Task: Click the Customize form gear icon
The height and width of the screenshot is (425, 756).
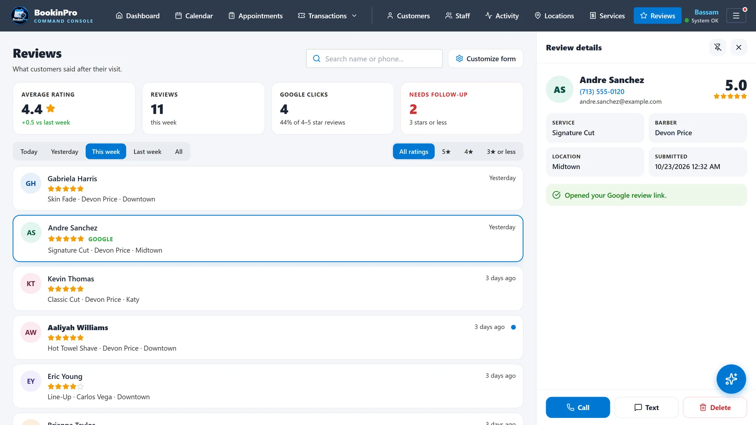Action: click(460, 59)
